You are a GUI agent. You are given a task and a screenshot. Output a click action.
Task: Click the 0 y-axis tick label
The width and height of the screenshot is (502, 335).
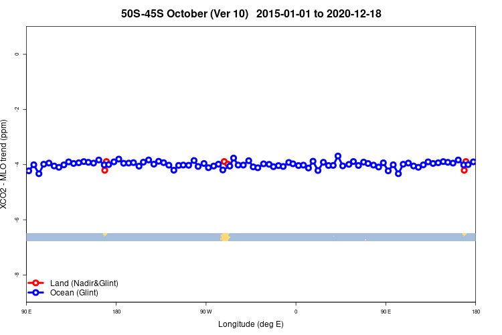point(17,54)
